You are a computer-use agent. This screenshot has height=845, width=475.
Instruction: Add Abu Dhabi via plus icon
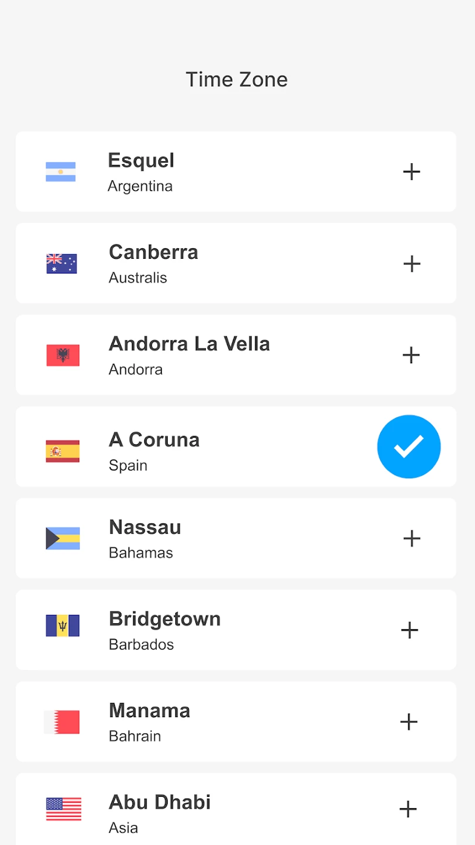(x=408, y=810)
